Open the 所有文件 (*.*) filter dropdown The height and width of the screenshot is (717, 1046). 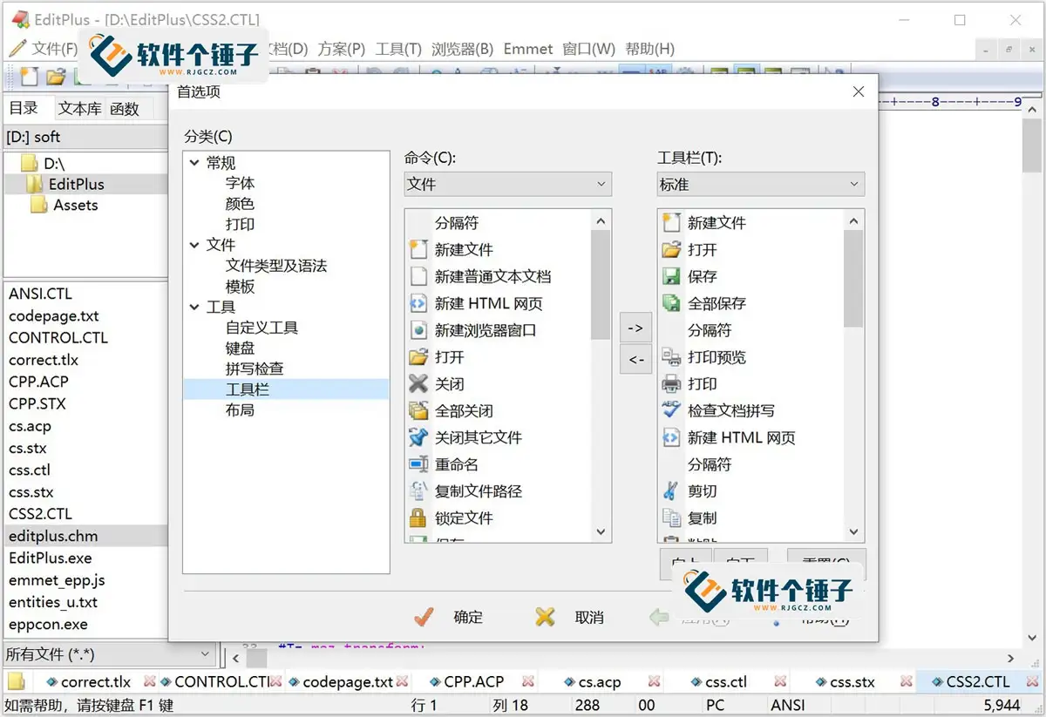(x=109, y=654)
